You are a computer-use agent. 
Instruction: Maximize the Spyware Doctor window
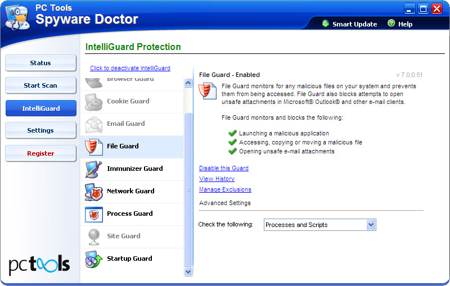424,9
